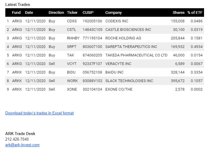This screenshot has height=150, width=212.
Task: Click the WORK ticker cell
Action: pos(72,81)
